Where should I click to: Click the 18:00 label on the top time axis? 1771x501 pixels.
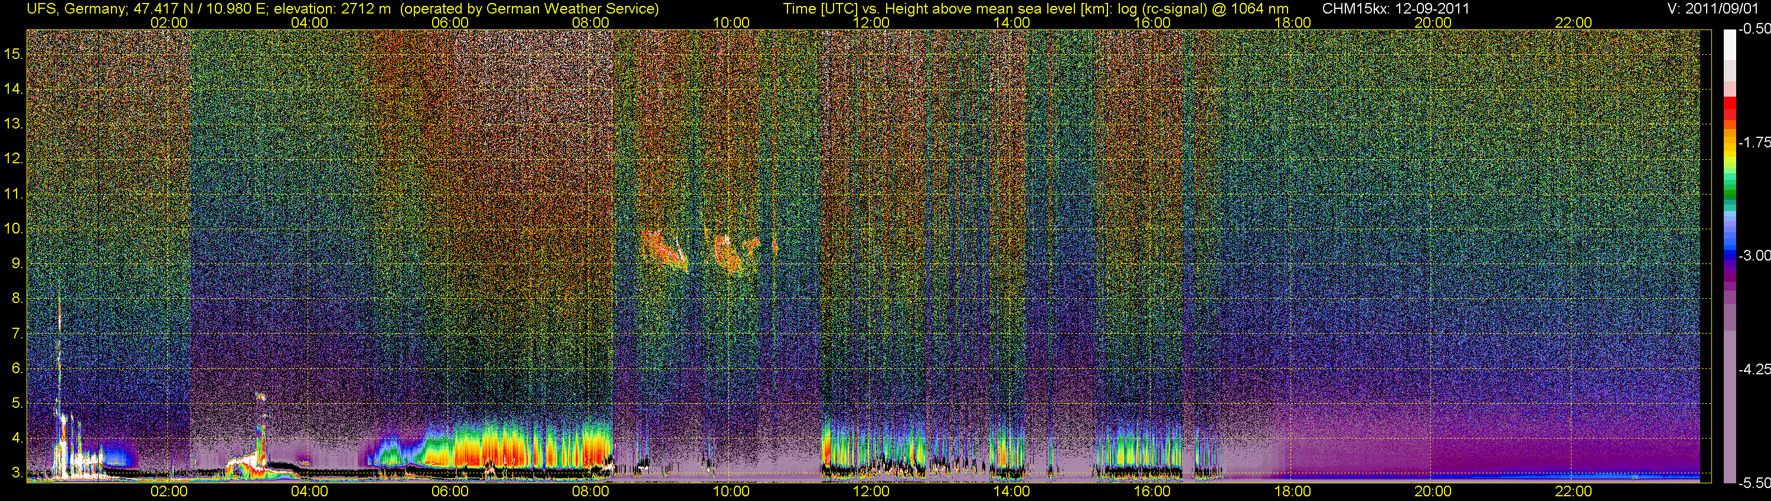pos(1292,22)
